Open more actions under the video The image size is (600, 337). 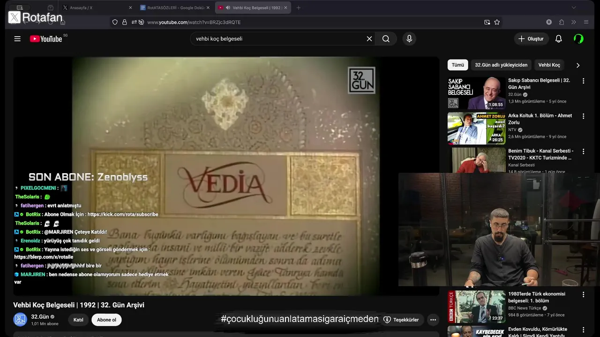[x=433, y=320]
